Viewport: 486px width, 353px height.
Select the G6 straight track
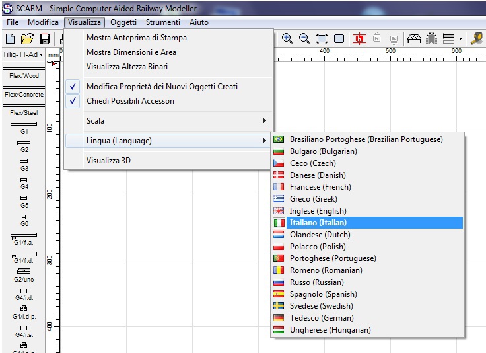coord(24,221)
